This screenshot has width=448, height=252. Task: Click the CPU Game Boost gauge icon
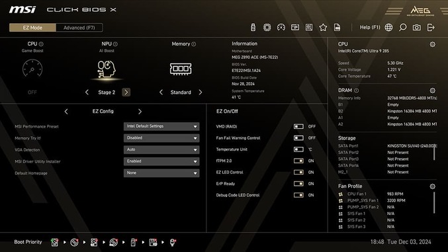click(x=32, y=68)
